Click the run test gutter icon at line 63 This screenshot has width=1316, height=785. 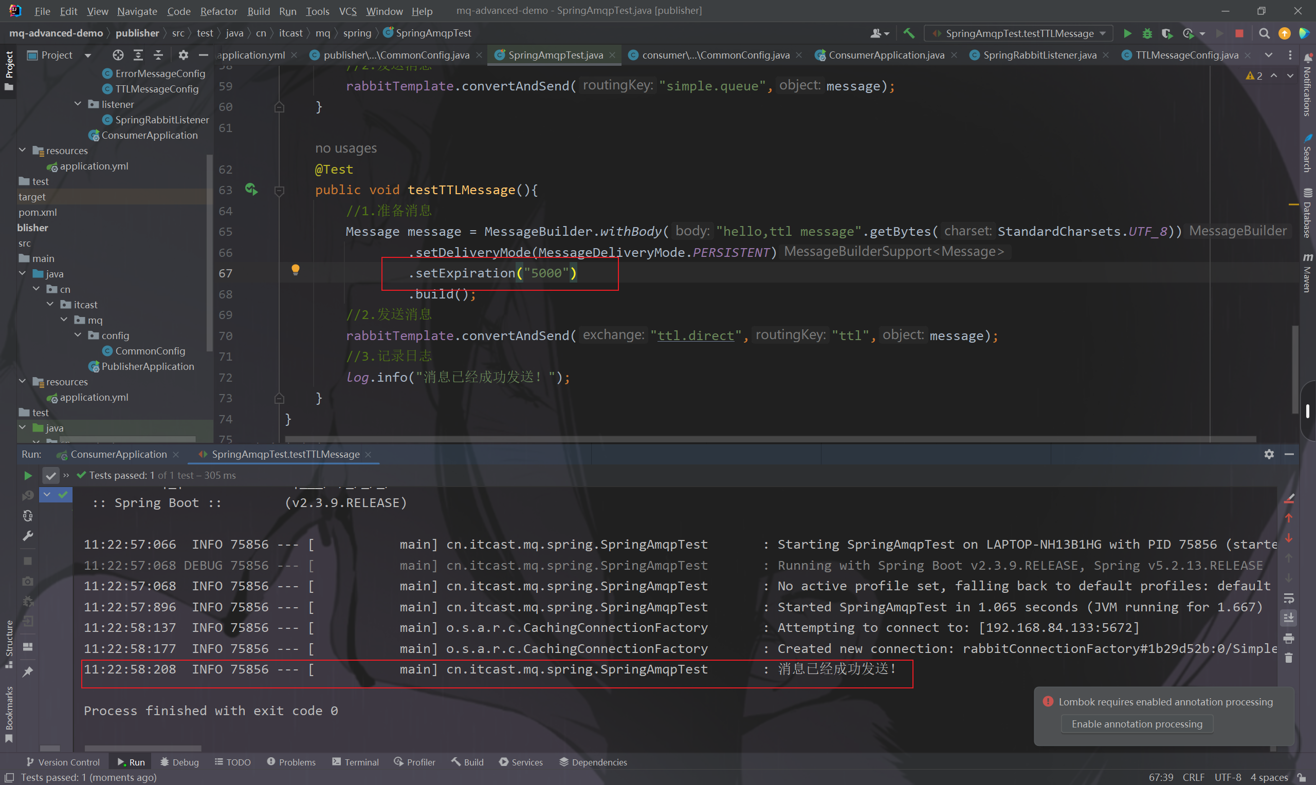(x=251, y=190)
